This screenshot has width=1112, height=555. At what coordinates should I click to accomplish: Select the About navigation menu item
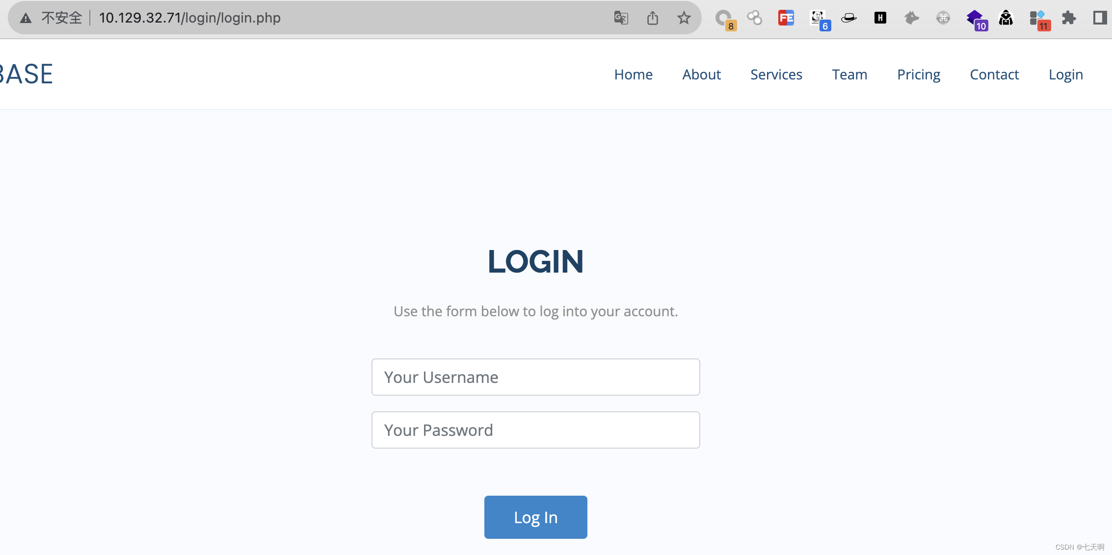[701, 75]
